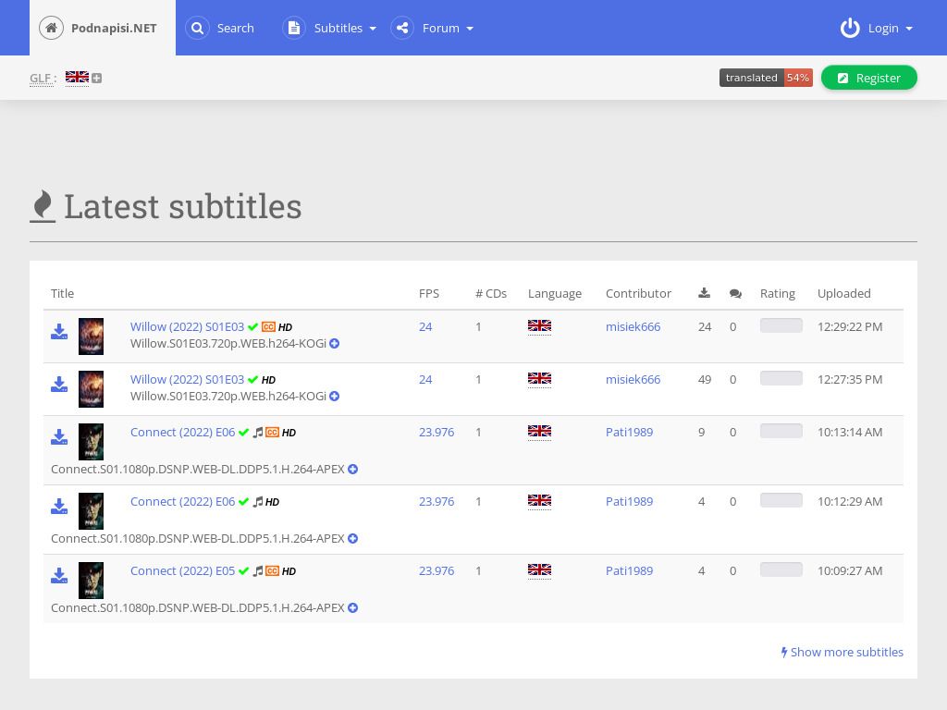Click the comments column header icon

(x=735, y=293)
